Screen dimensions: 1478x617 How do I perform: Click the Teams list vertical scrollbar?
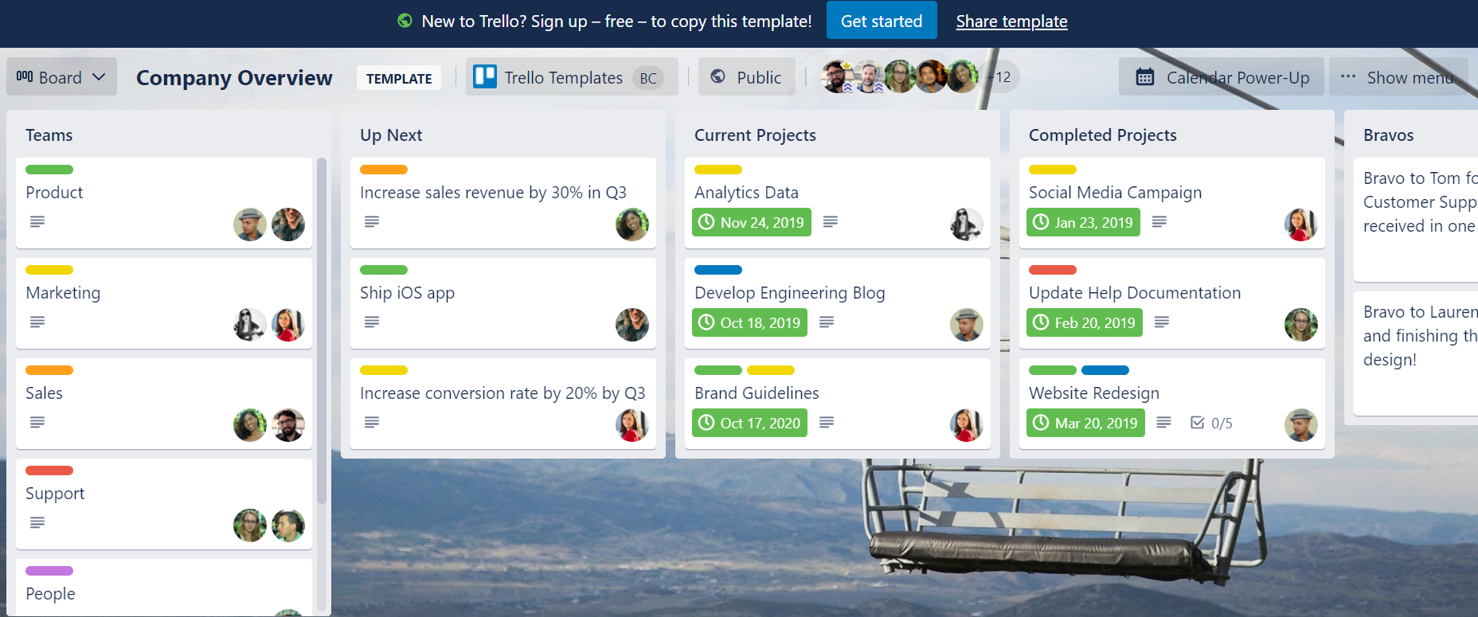[x=322, y=330]
